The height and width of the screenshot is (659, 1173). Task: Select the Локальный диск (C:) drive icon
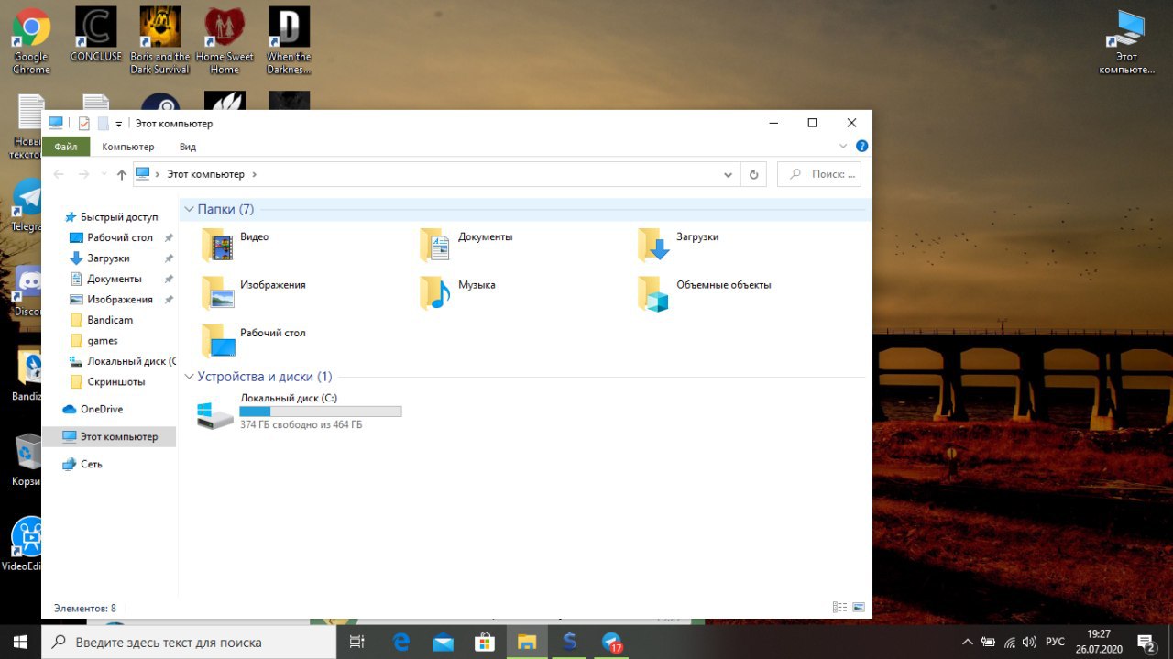[216, 413]
